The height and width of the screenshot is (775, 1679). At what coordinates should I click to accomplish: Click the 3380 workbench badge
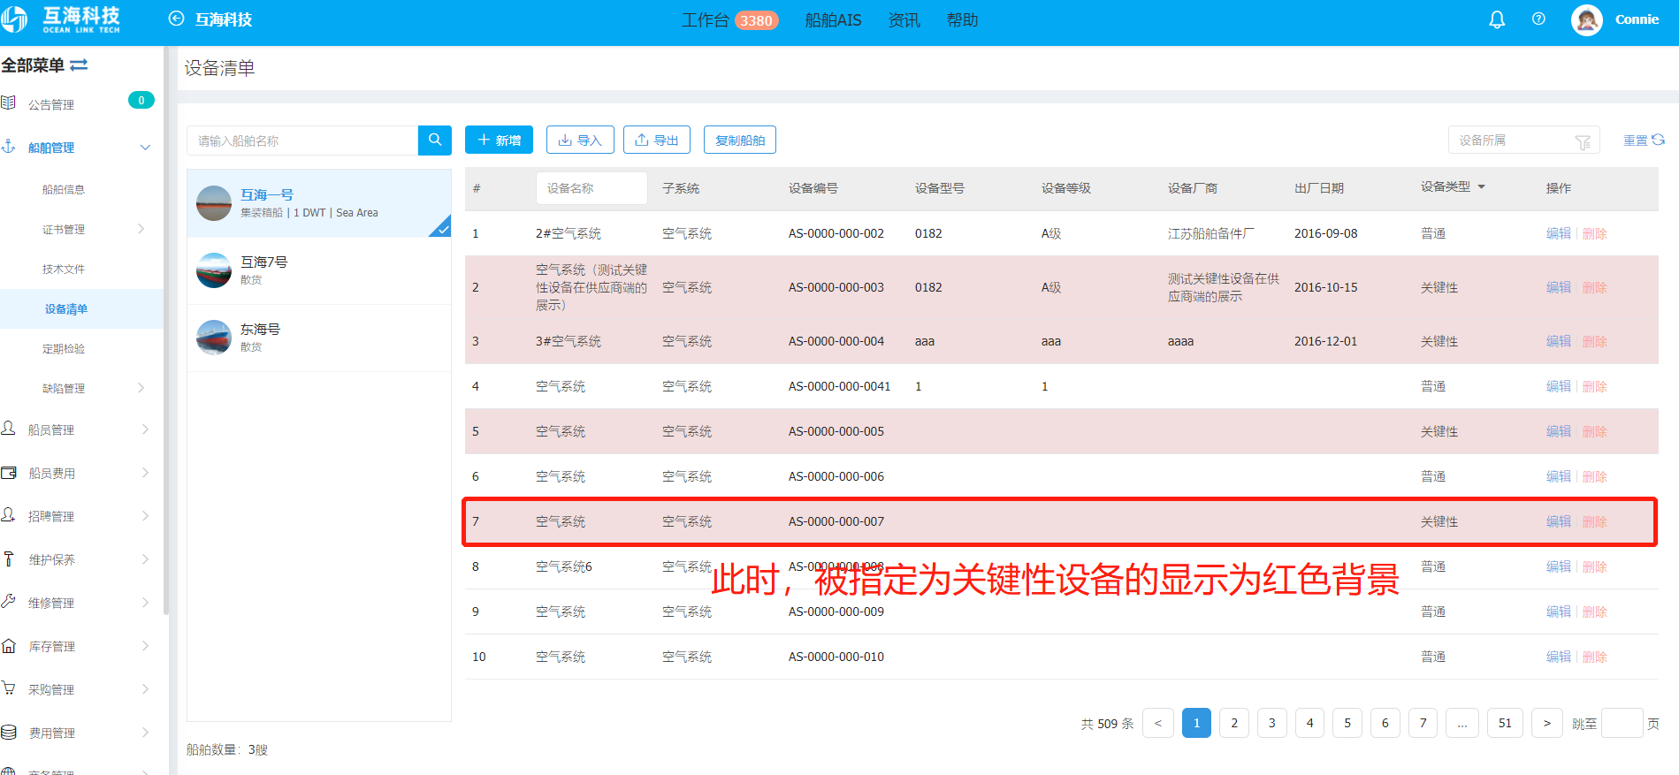756,20
